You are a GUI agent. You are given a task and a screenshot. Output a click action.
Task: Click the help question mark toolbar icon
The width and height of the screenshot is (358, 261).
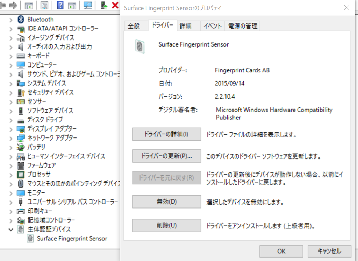click(x=60, y=5)
